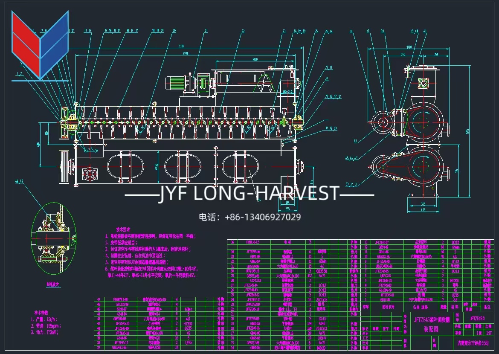Click the '工艺' cell in the signature block
499x354 pixels.
(x=366, y=338)
